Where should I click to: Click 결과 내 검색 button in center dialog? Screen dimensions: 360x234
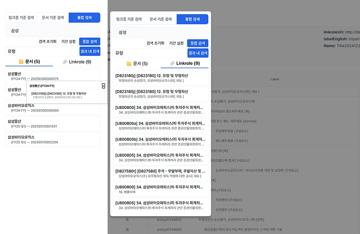click(198, 53)
